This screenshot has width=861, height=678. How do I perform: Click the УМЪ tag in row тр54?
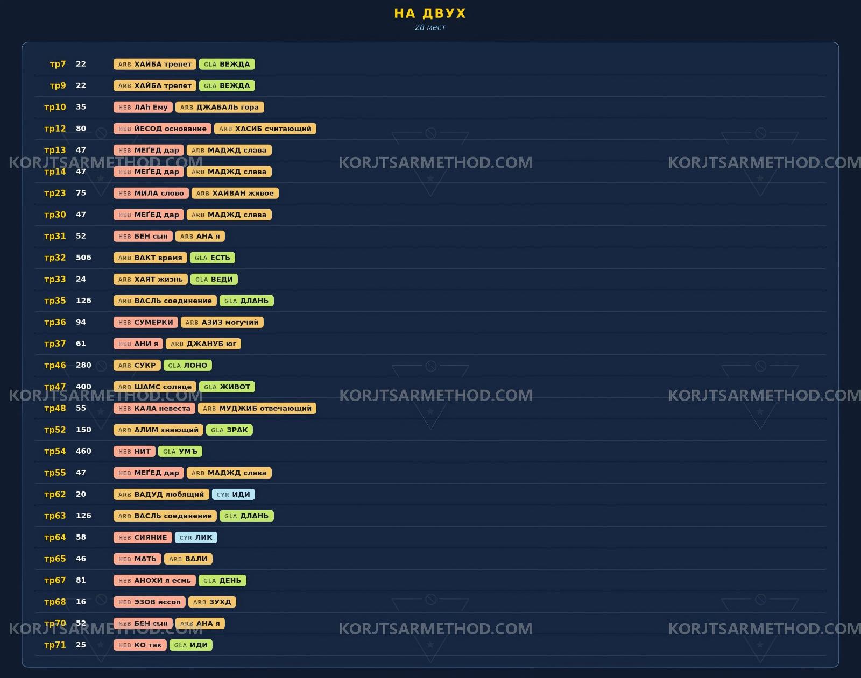(180, 451)
